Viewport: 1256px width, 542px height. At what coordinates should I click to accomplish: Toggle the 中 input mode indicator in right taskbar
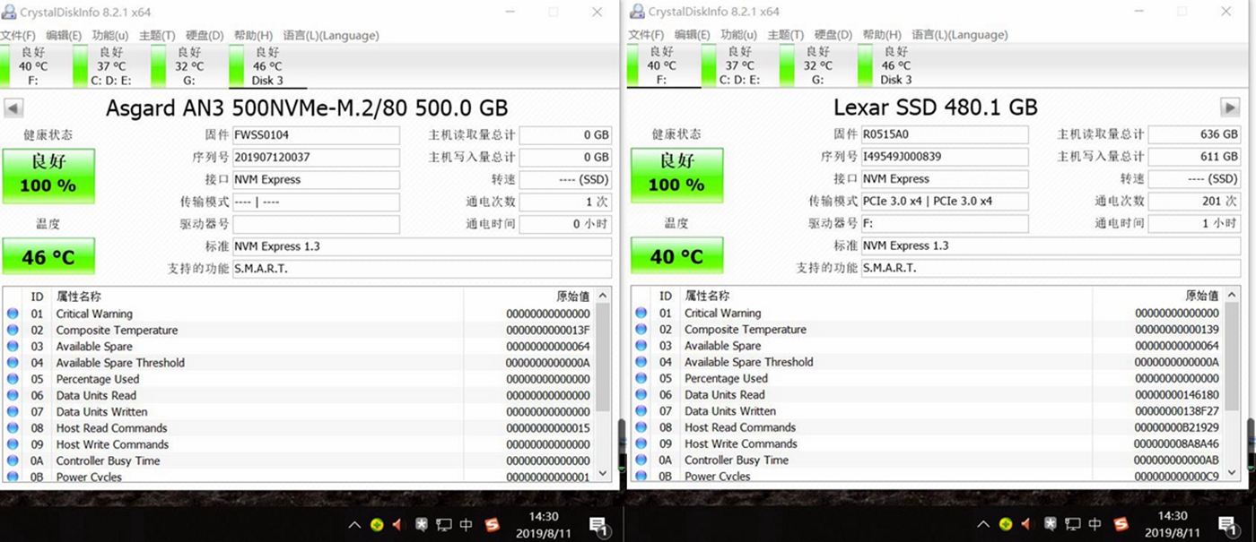1095,525
